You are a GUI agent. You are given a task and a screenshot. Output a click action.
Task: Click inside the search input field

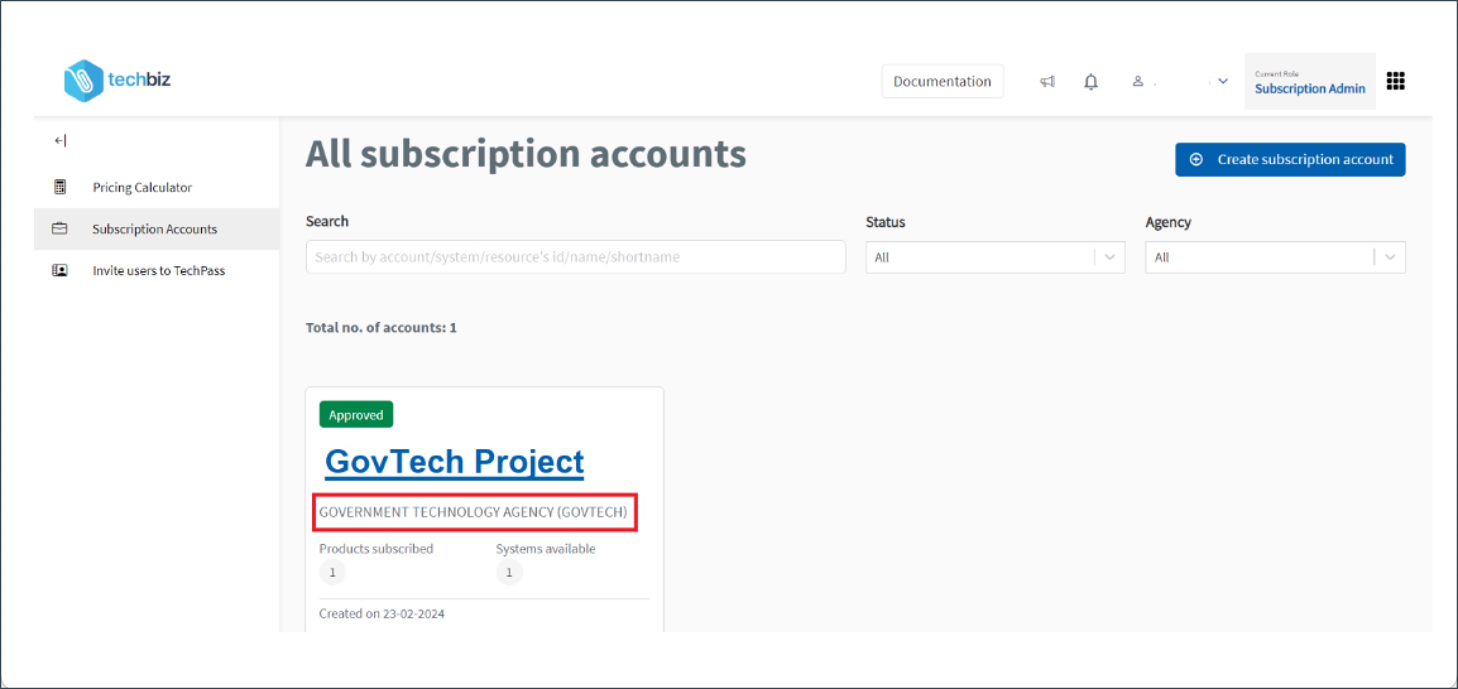(575, 257)
